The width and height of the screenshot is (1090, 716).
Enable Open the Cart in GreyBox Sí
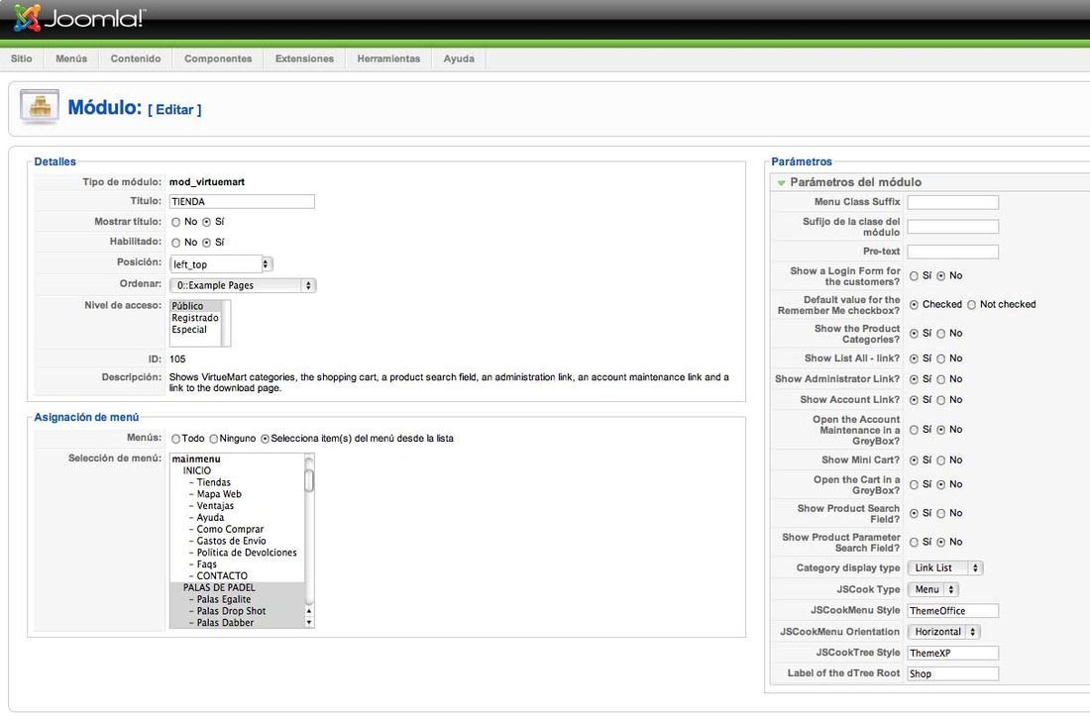[915, 484]
